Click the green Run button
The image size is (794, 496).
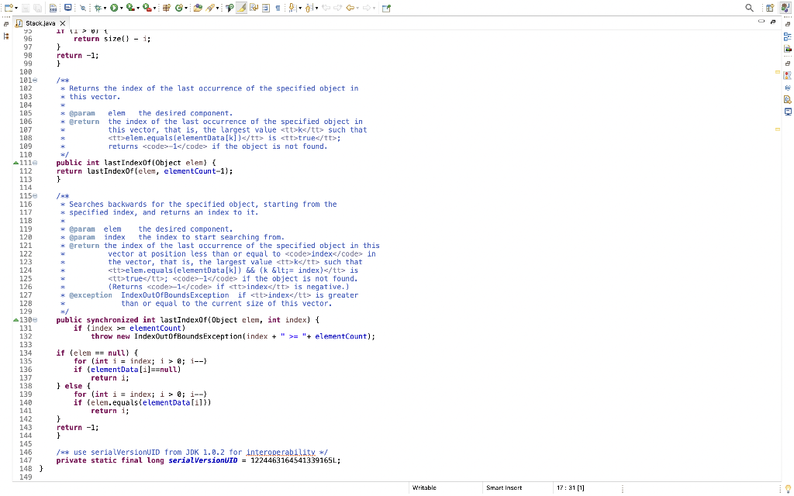click(114, 8)
